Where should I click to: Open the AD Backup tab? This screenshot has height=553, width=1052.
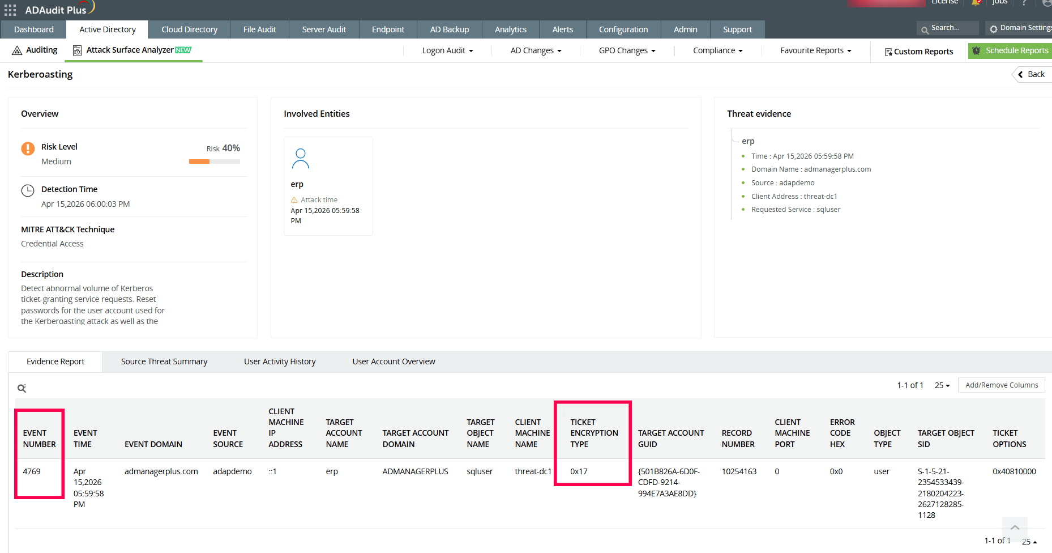click(450, 29)
